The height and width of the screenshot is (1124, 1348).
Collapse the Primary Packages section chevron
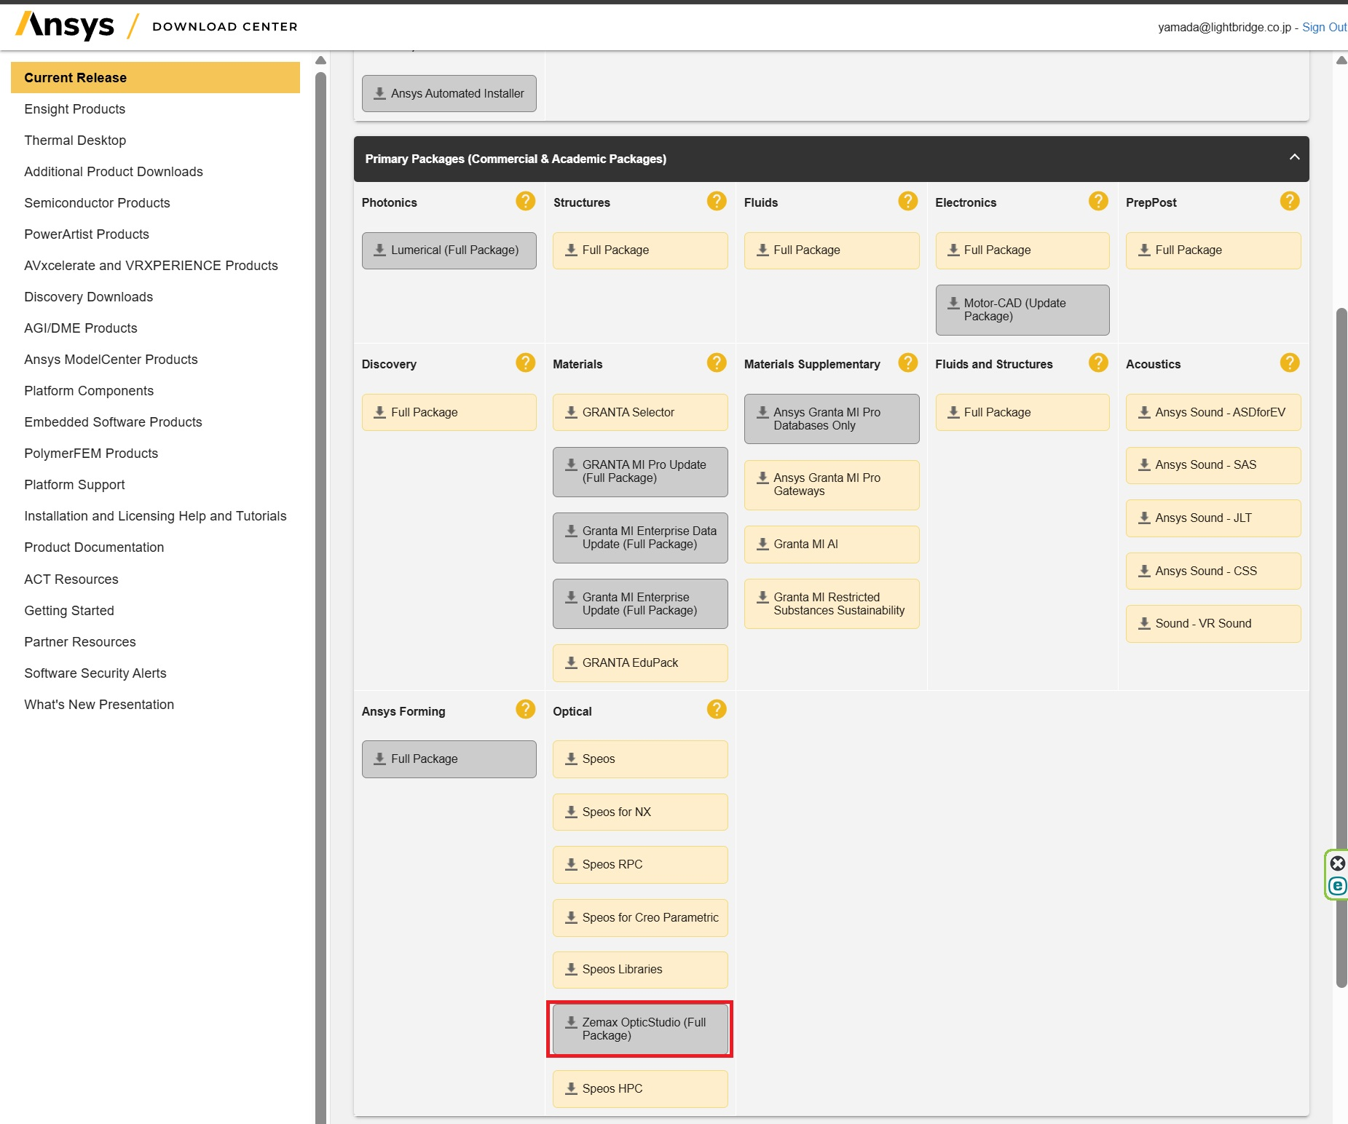coord(1294,158)
